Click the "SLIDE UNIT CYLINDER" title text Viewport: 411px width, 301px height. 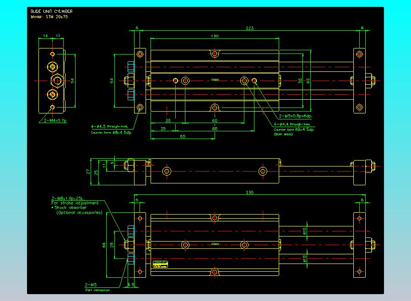[51, 11]
